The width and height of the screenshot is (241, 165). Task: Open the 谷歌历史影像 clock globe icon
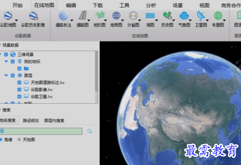click(34, 16)
